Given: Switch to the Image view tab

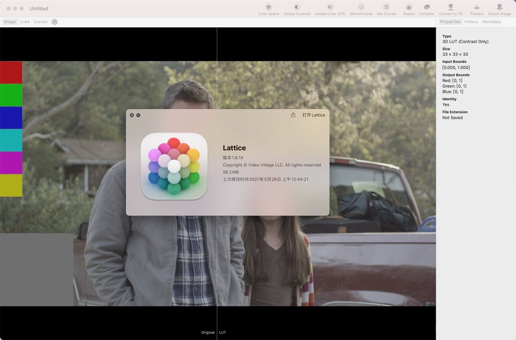Looking at the screenshot, I should 10,22.
